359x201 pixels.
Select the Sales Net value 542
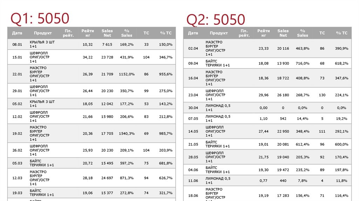tap(283, 119)
